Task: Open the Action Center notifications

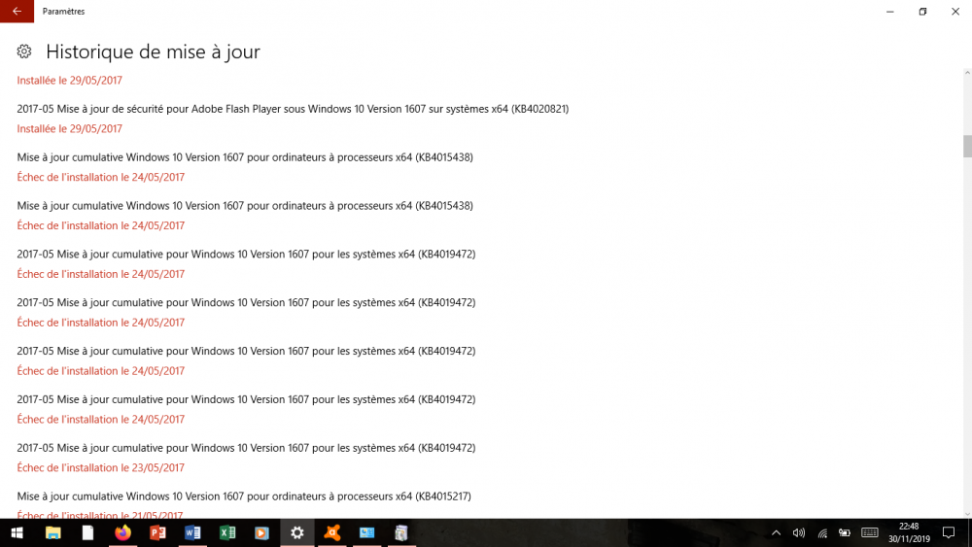Action: pos(949,532)
